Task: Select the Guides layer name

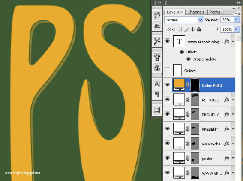Action: [x=190, y=71]
